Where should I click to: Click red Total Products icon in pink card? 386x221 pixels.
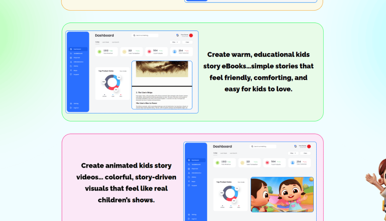click(267, 162)
